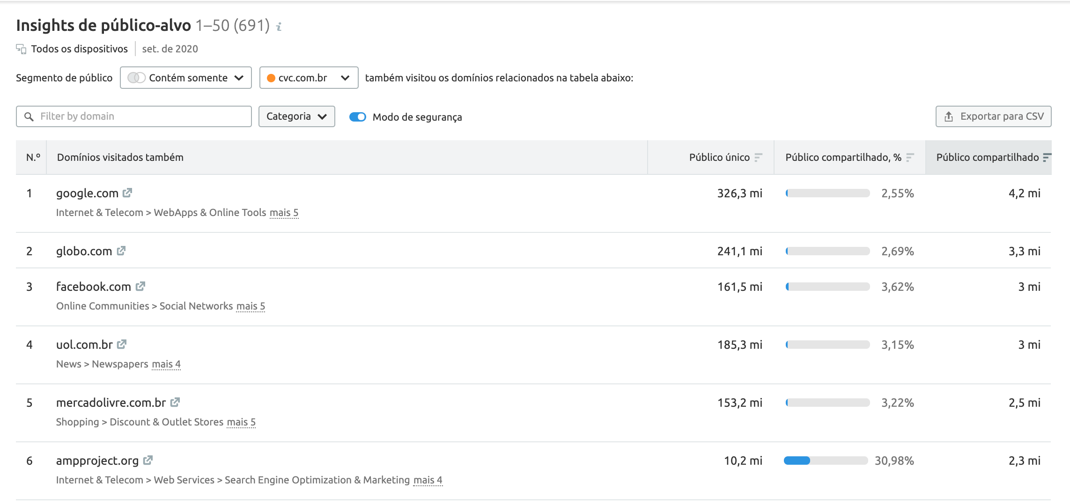Viewport: 1070px width, 504px height.
Task: Click Shopping > Discount & Outlet Stores text
Action: point(140,422)
